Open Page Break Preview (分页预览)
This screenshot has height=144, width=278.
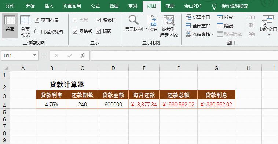[25, 26]
